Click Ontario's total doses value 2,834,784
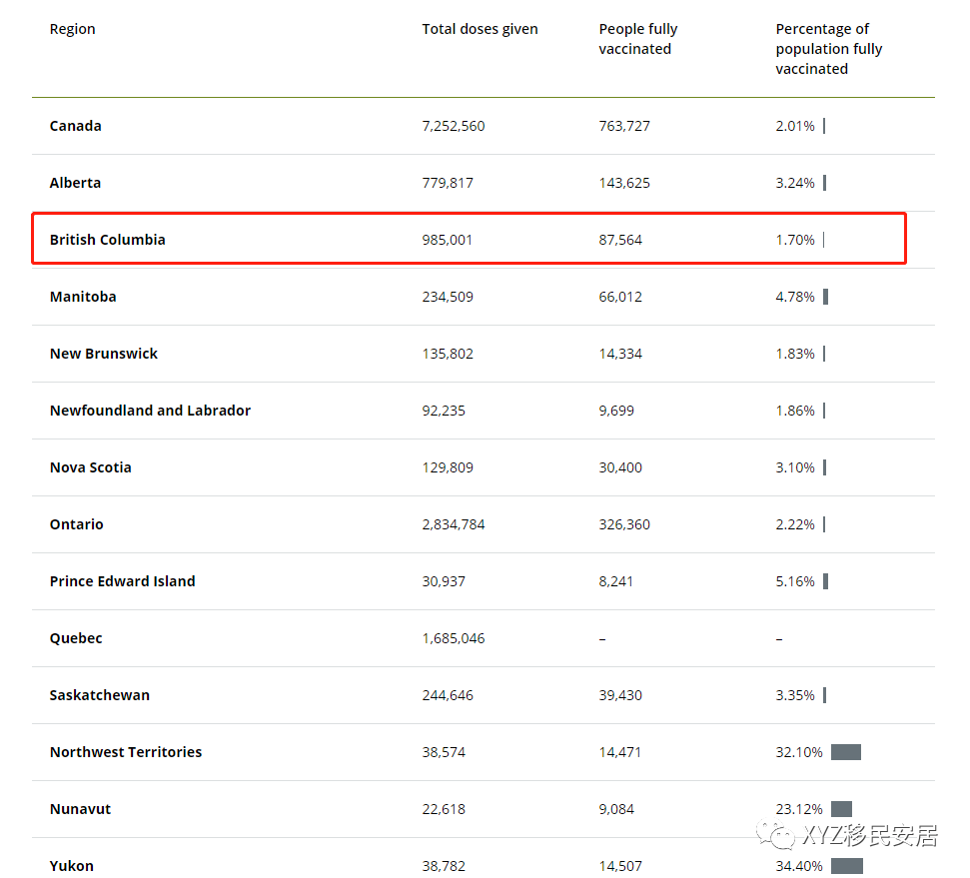Viewport: 970px width, 878px height. pos(454,524)
